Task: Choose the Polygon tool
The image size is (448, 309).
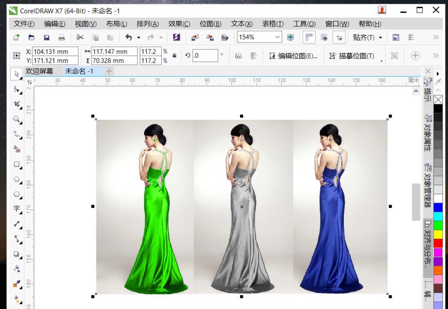Action: pos(17,194)
